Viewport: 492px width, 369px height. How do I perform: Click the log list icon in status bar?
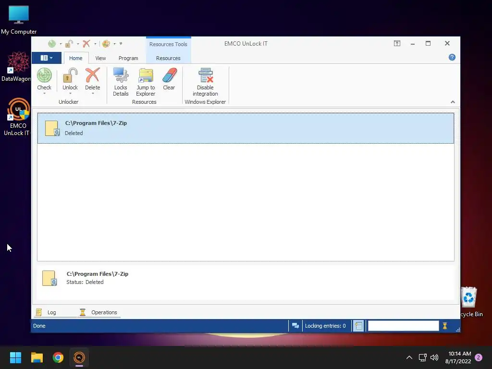(x=358, y=326)
